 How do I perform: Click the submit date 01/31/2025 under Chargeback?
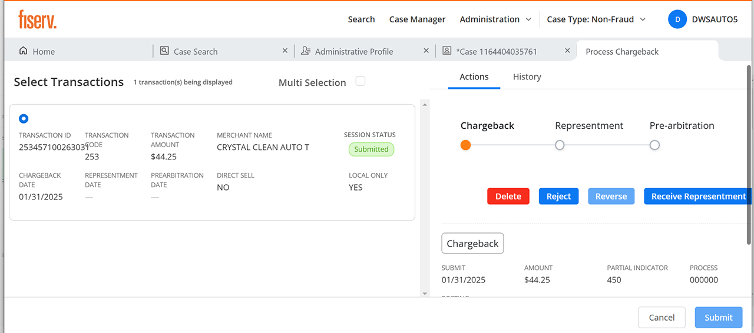(464, 280)
